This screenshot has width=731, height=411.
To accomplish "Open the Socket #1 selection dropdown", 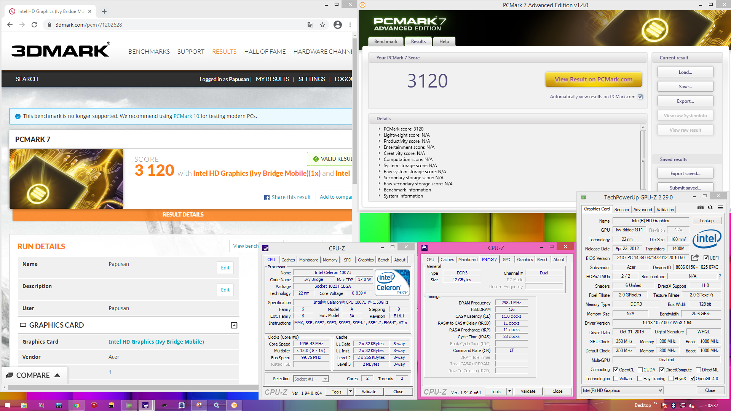I will 311,379.
